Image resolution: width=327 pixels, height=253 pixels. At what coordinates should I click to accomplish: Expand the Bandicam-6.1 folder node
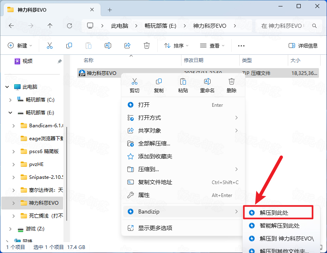pyautogui.click(x=14, y=126)
